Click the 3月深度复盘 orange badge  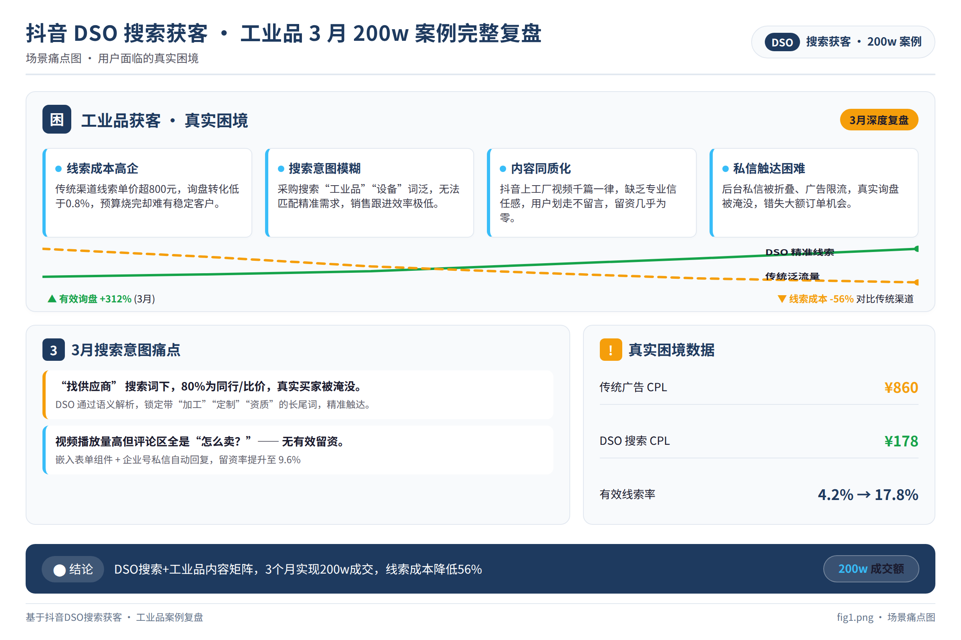click(x=879, y=120)
